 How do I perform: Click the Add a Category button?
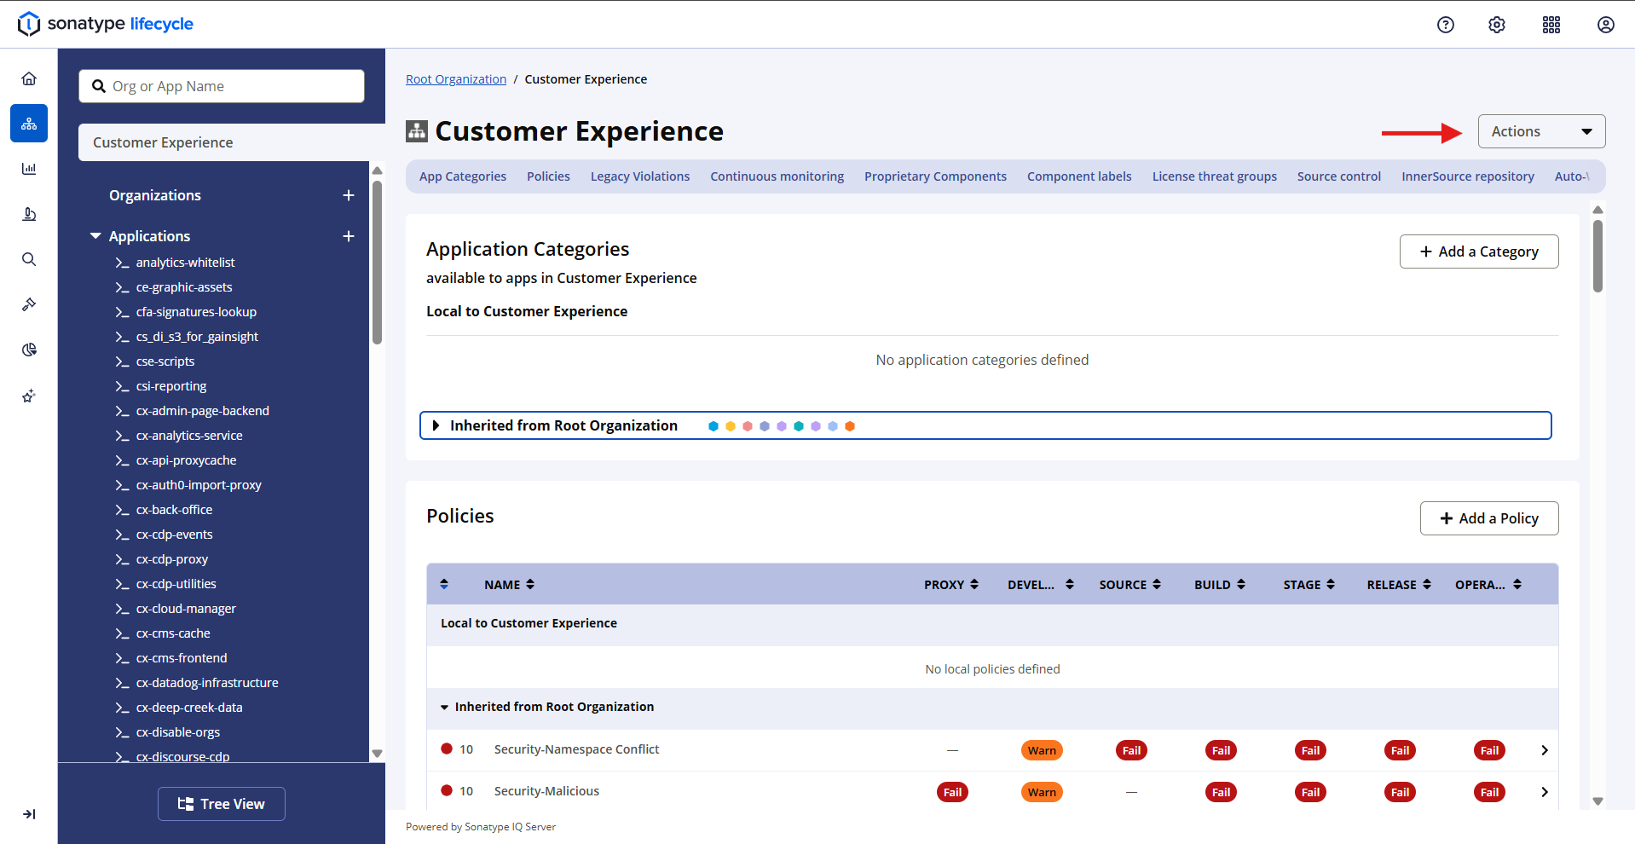pyautogui.click(x=1479, y=251)
